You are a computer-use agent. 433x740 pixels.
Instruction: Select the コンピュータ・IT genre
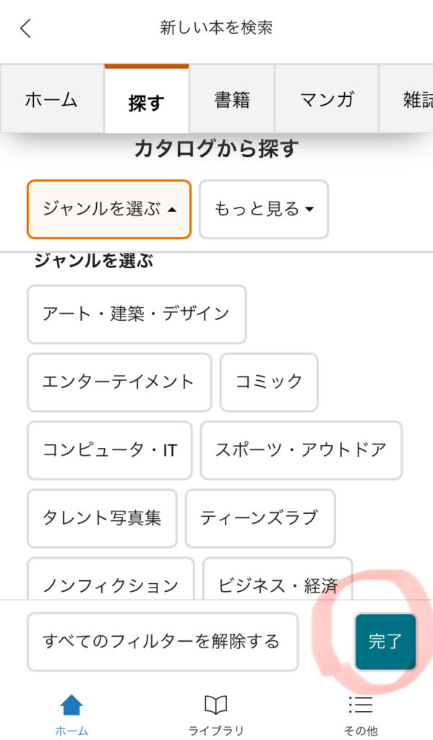pyautogui.click(x=110, y=449)
